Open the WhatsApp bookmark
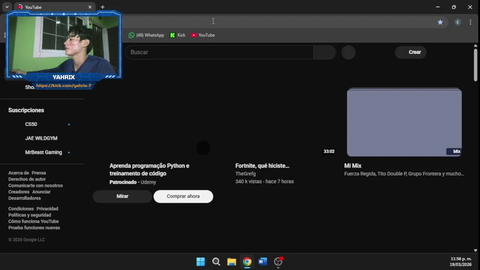The height and width of the screenshot is (270, 480). [x=146, y=35]
